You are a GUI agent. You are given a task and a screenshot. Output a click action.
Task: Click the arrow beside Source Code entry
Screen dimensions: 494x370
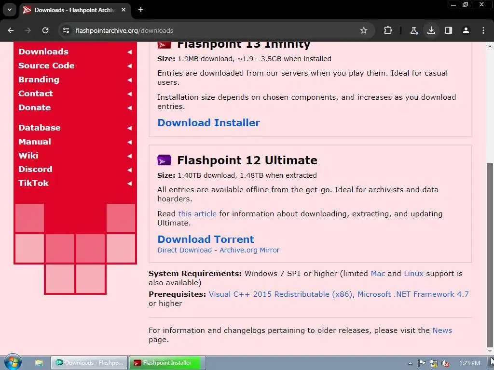click(129, 66)
